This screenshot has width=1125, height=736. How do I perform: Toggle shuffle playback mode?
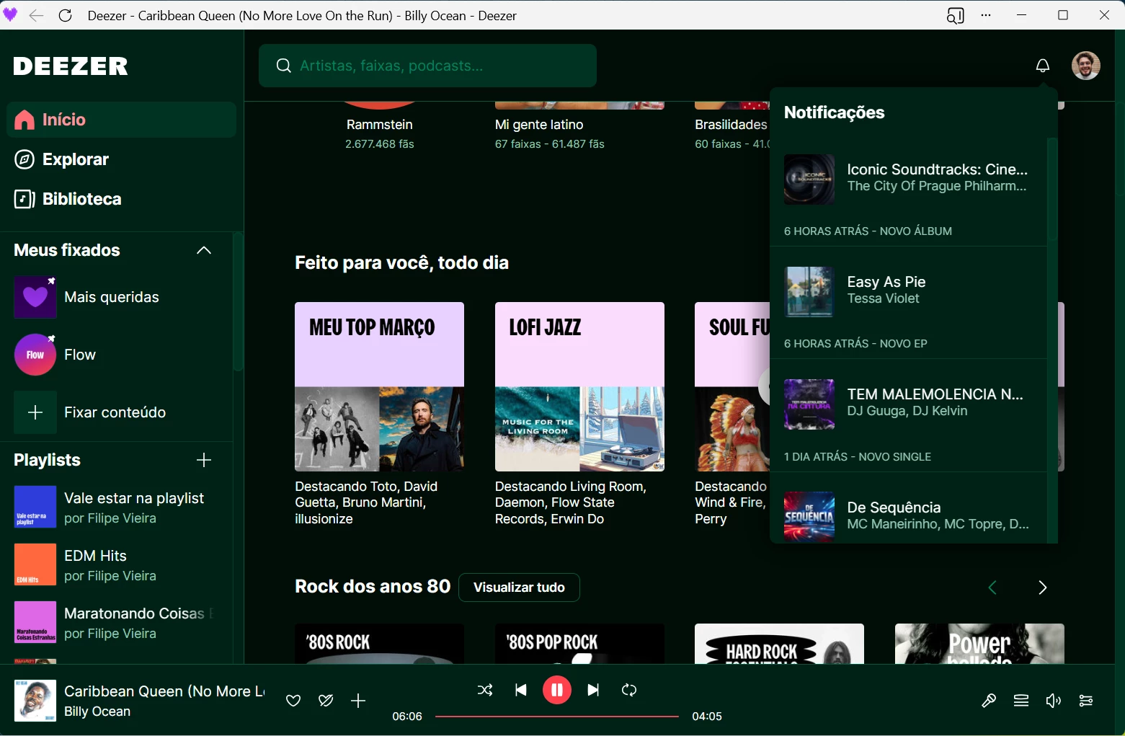[x=485, y=690]
